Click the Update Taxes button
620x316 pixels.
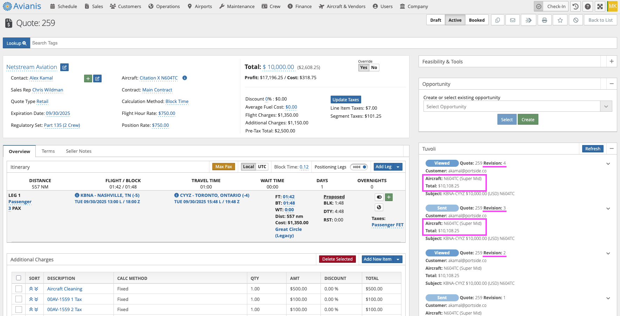345,100
